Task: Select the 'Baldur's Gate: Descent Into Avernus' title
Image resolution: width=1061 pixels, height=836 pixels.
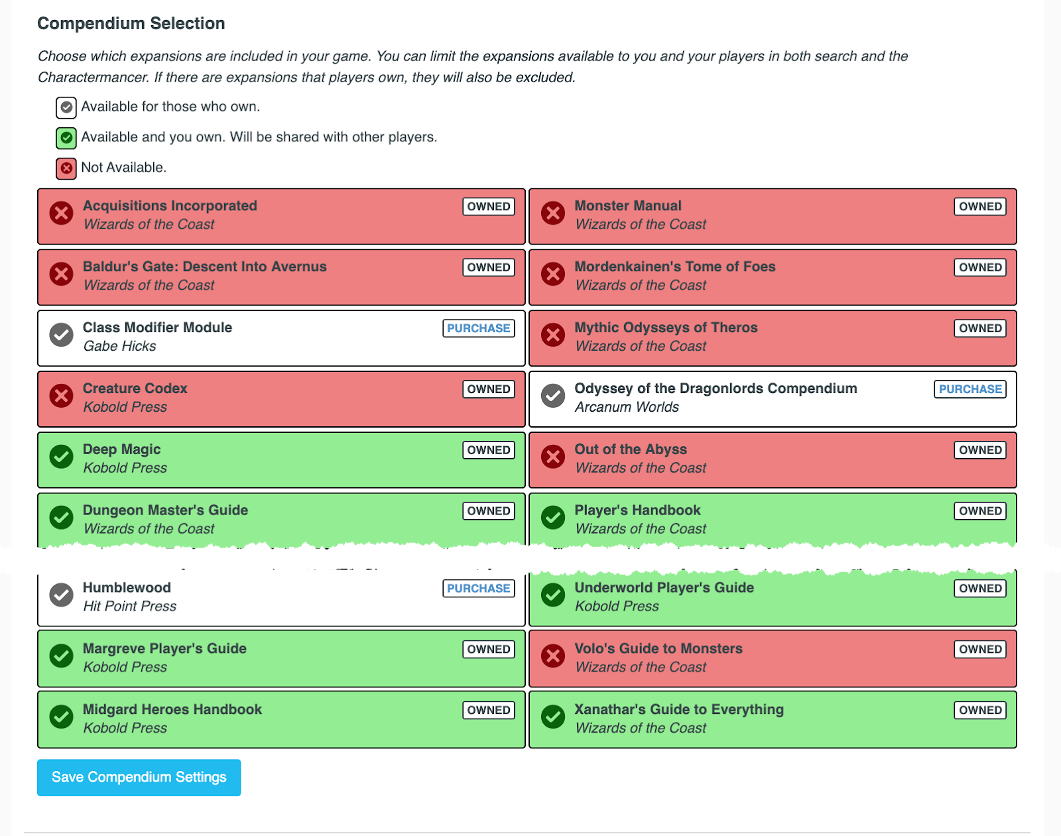Action: point(205,267)
